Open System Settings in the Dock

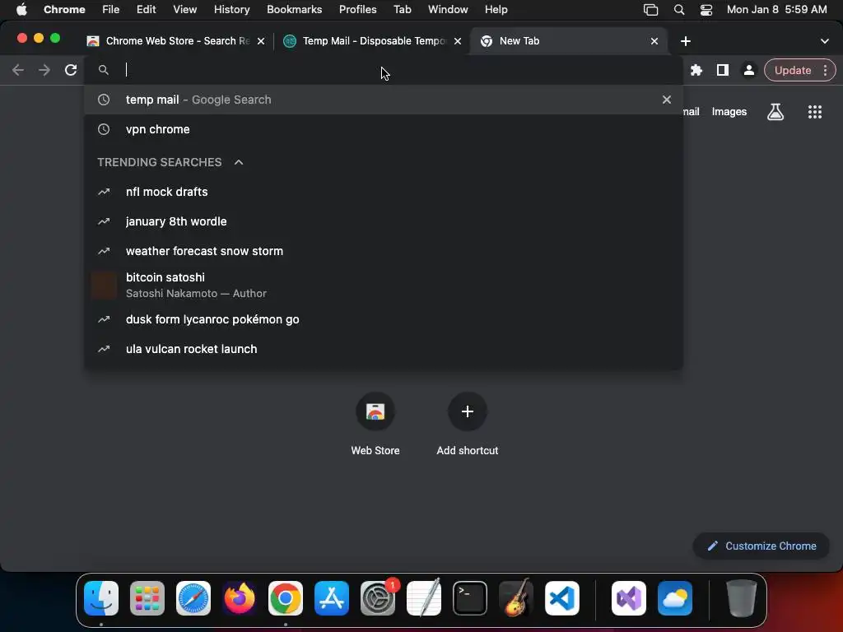(x=378, y=598)
